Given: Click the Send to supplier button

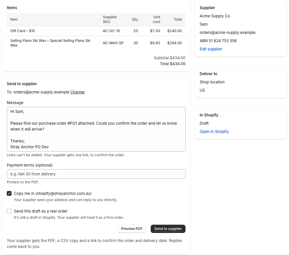Looking at the screenshot, I should 168,229.
